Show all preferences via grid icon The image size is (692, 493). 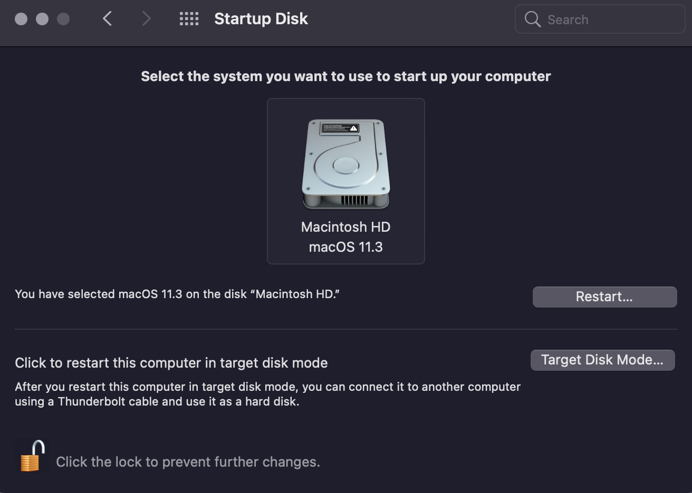189,19
